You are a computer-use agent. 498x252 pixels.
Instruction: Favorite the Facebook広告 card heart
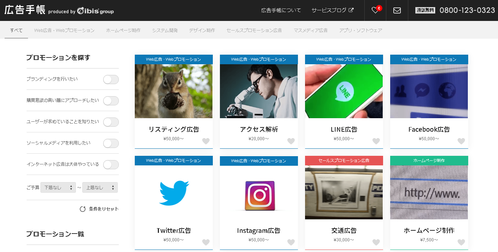pyautogui.click(x=461, y=141)
